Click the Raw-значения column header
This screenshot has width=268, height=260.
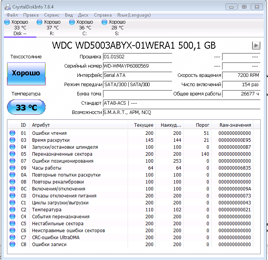[x=235, y=125]
